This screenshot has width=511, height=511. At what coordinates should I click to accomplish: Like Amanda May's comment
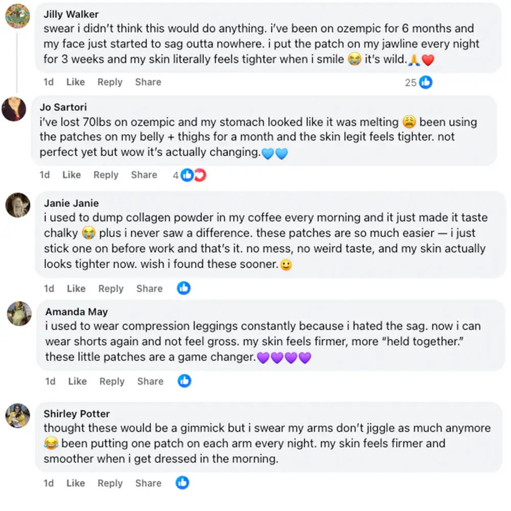(x=77, y=381)
